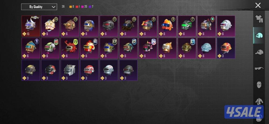Select the red Honor helmet worth 15

click(31, 26)
